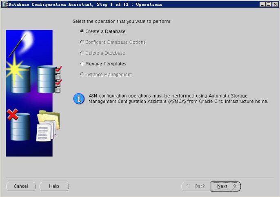The image size is (280, 197).
Task: Select the Delete a Database radio button
Action: pyautogui.click(x=82, y=53)
